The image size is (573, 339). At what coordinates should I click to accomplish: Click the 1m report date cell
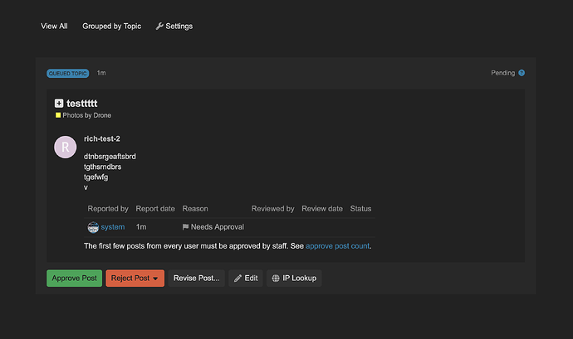(141, 227)
